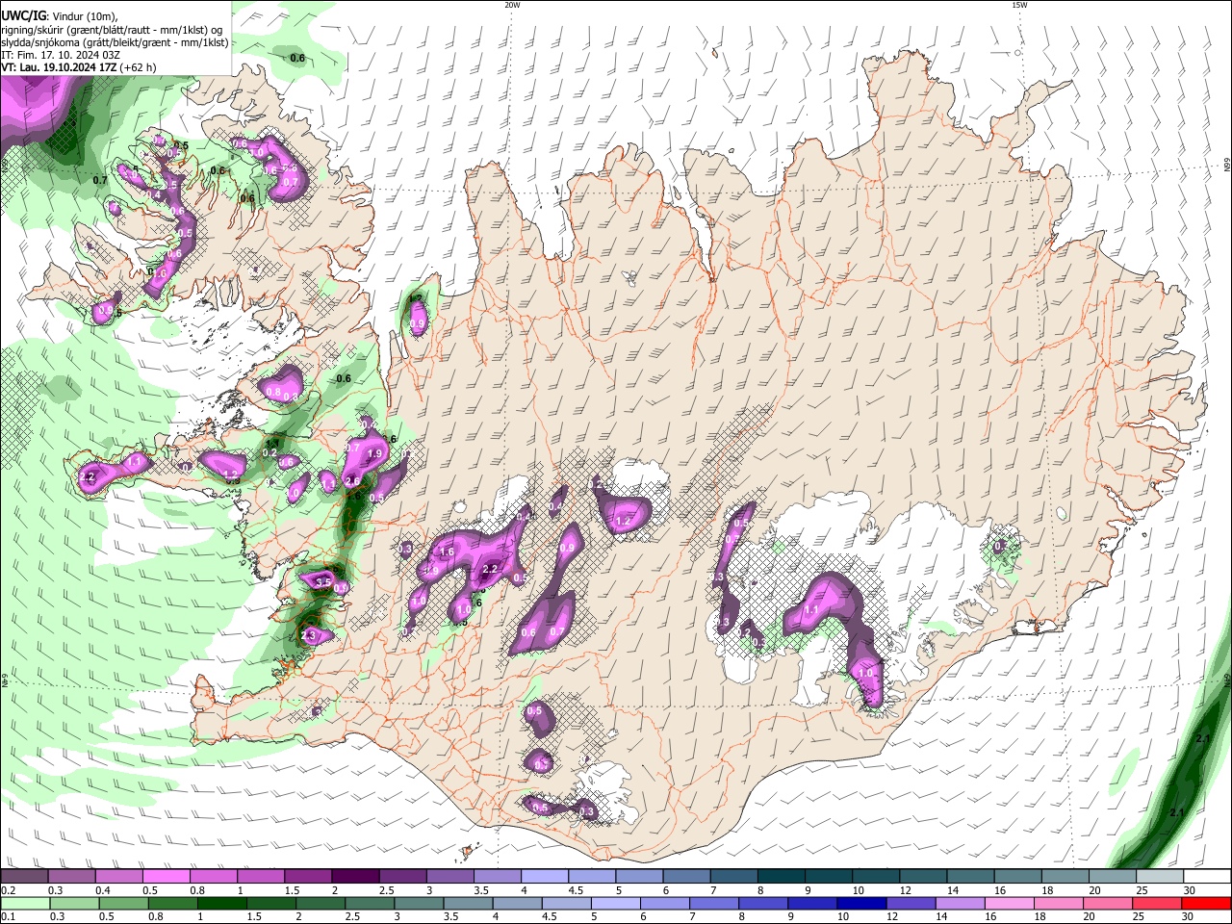Pick the lower scale swatch labeled 2
The height and width of the screenshot is (924, 1232).
pyautogui.click(x=320, y=903)
